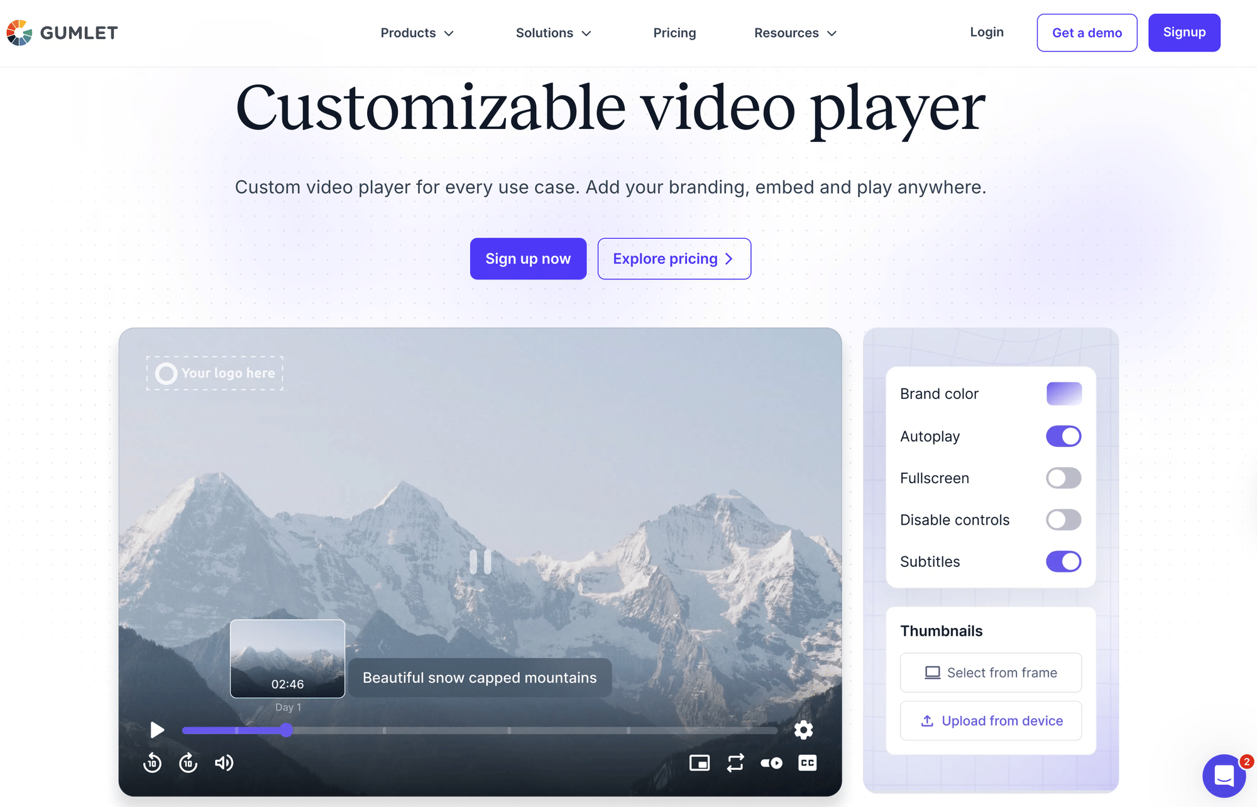Click the Get a demo button
This screenshot has height=807, width=1257.
coord(1087,33)
